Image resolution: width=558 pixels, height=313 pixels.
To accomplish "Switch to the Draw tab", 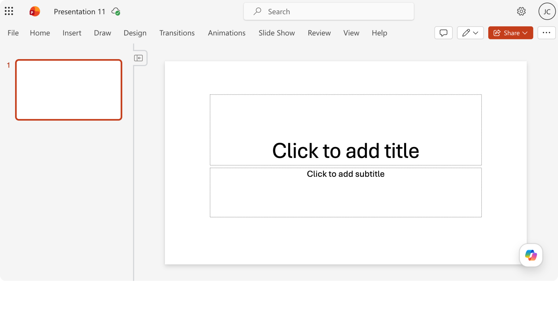I will click(x=102, y=33).
